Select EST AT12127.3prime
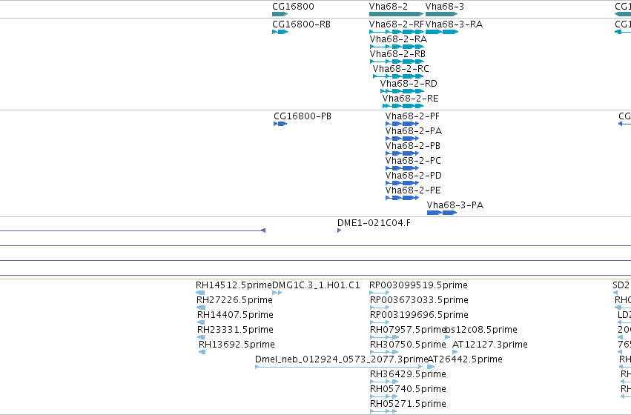 (x=455, y=352)
